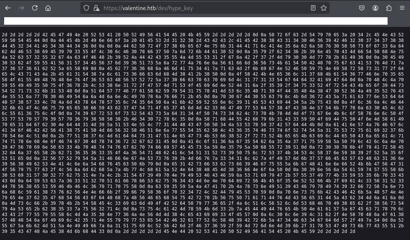410x240 pixels.
Task: Bookmark this page with the star
Action: coord(323,8)
